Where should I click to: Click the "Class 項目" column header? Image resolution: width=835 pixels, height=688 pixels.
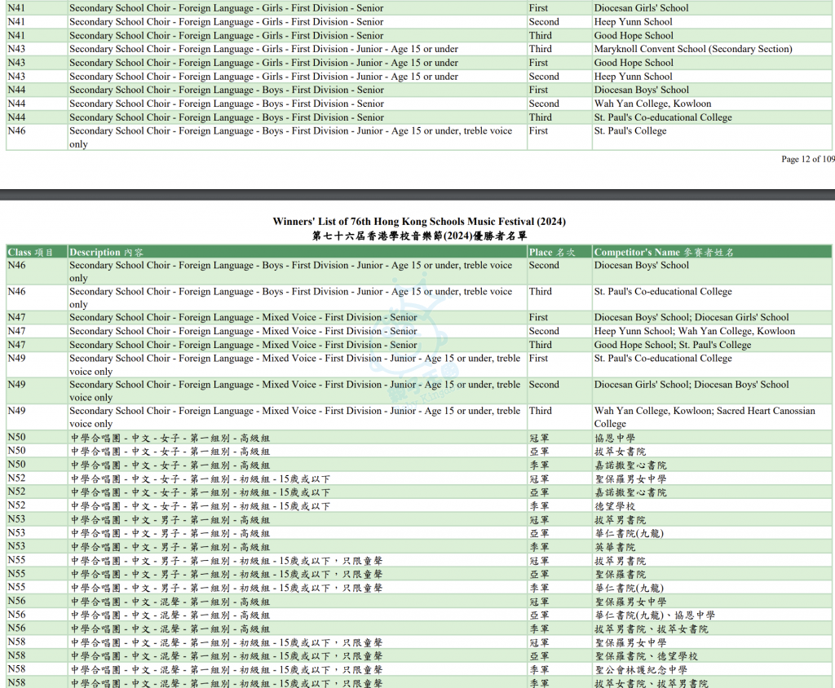[30, 253]
